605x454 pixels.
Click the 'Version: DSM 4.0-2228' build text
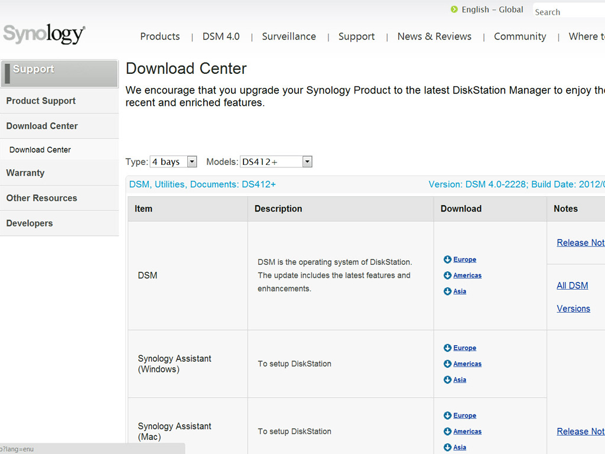point(516,184)
